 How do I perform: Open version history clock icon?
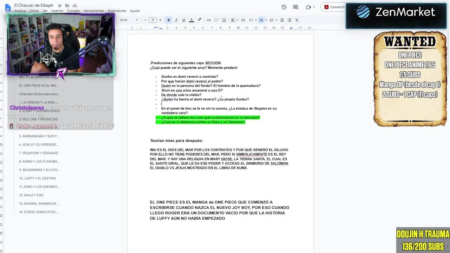[284, 7]
